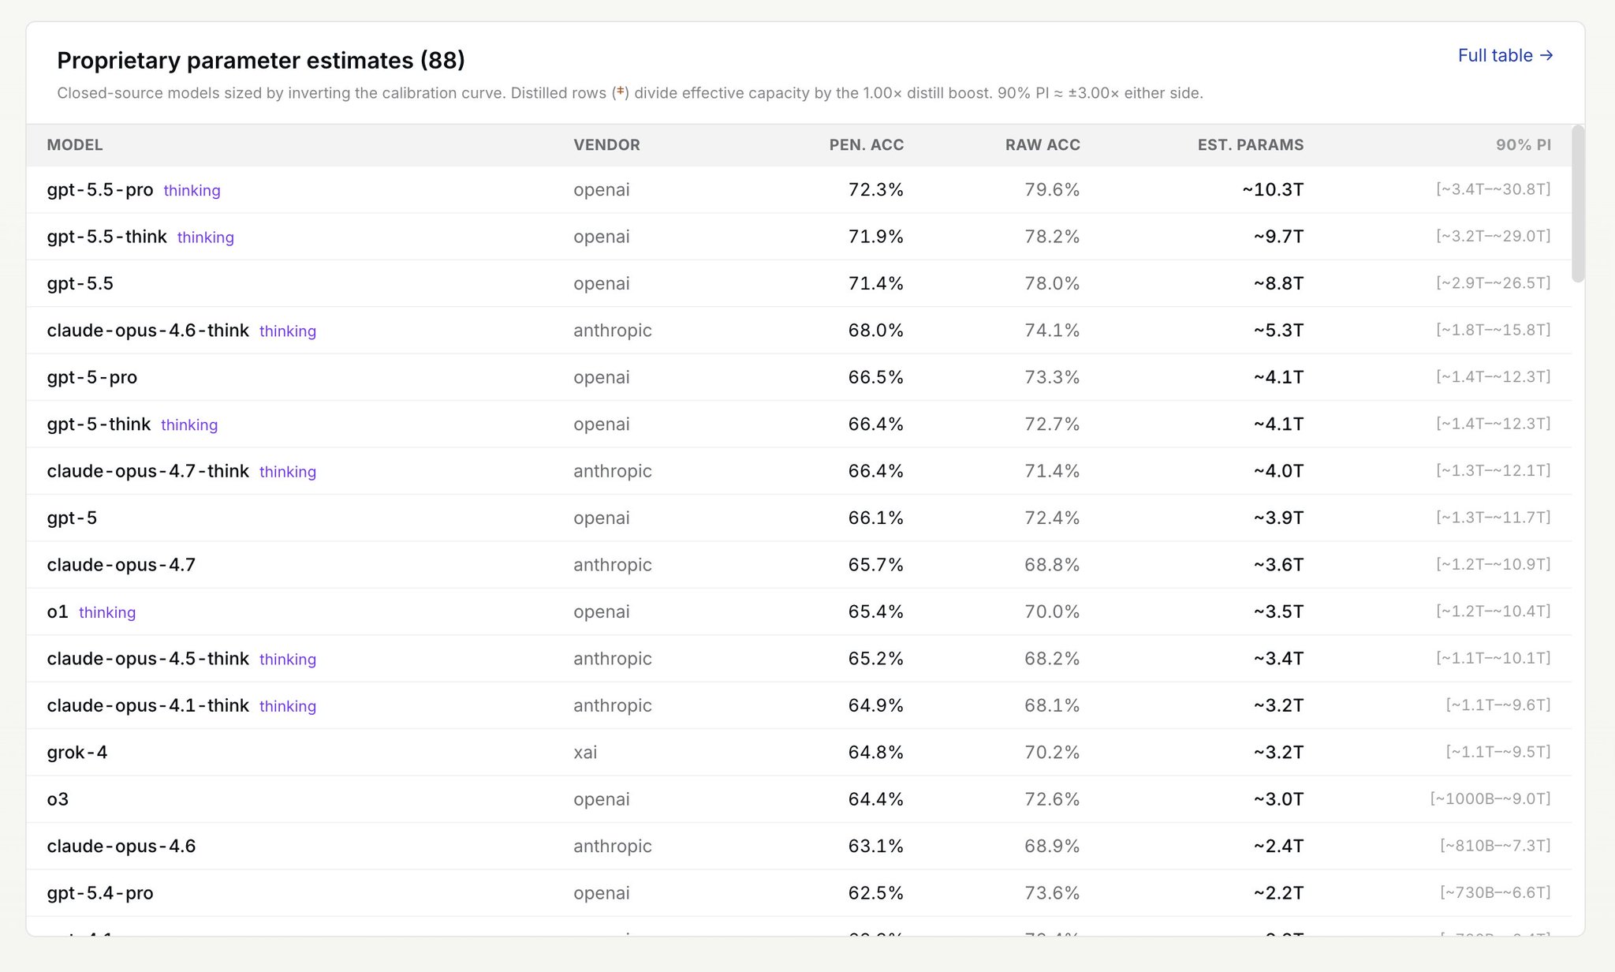Click the thinking tag beside gpt-5.5-think
Image resolution: width=1615 pixels, height=972 pixels.
tap(206, 237)
